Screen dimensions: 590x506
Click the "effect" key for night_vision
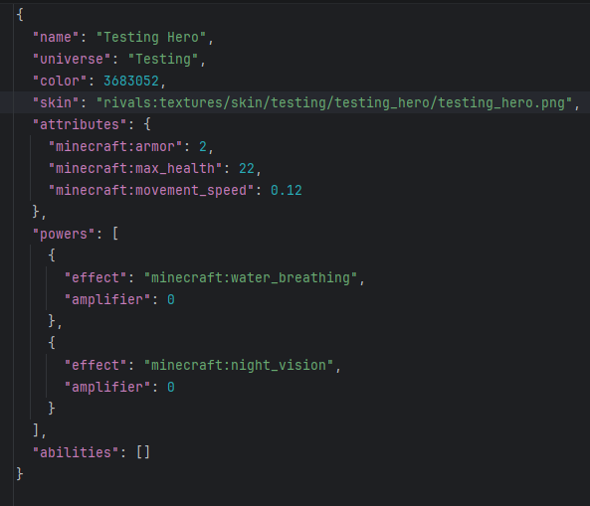(x=96, y=365)
